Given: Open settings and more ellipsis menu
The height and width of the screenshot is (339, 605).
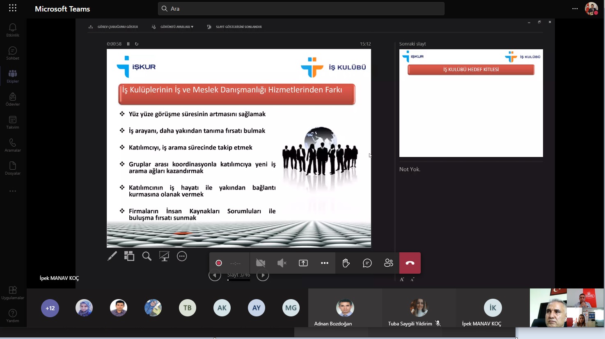Looking at the screenshot, I should click(575, 9).
